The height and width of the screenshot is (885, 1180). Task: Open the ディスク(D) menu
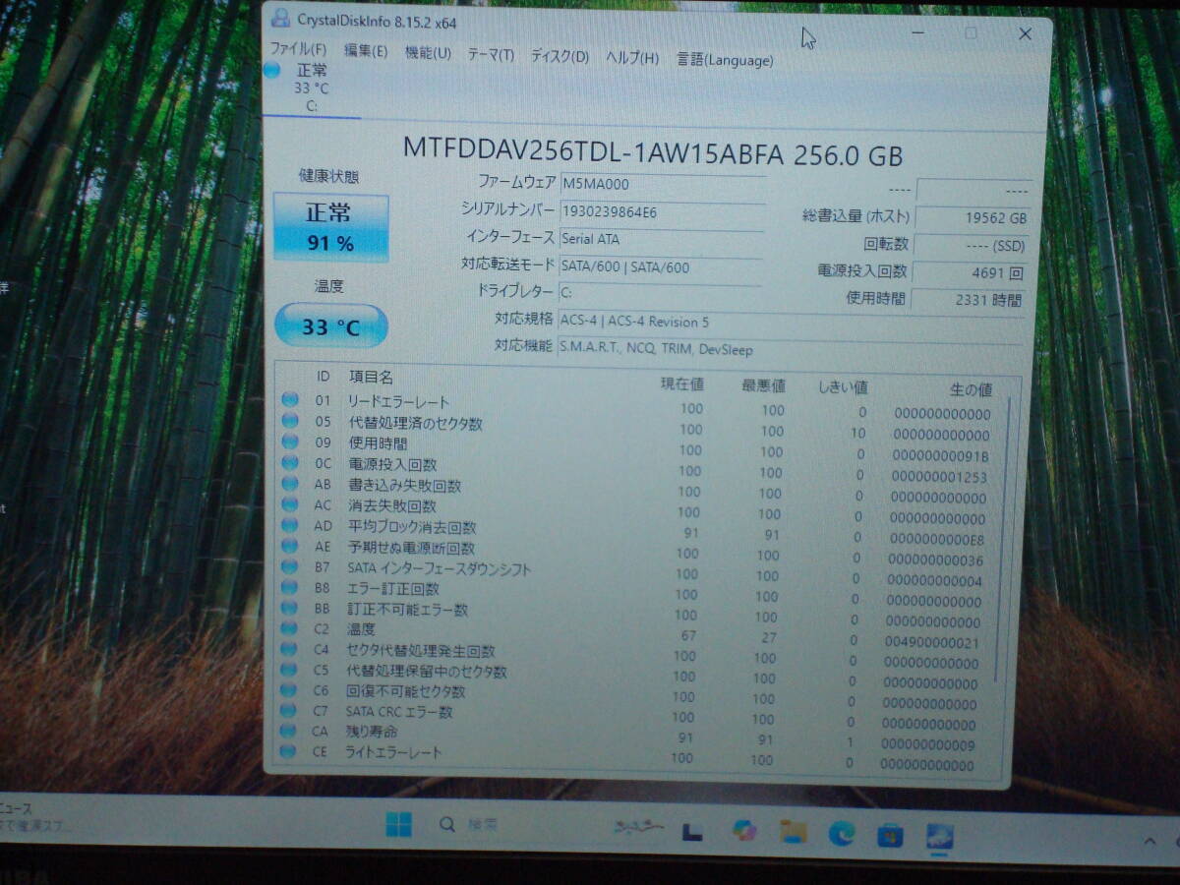coord(560,56)
